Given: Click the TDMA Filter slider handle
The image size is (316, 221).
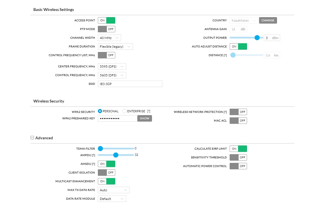Looking at the screenshot, I should coord(100,149).
